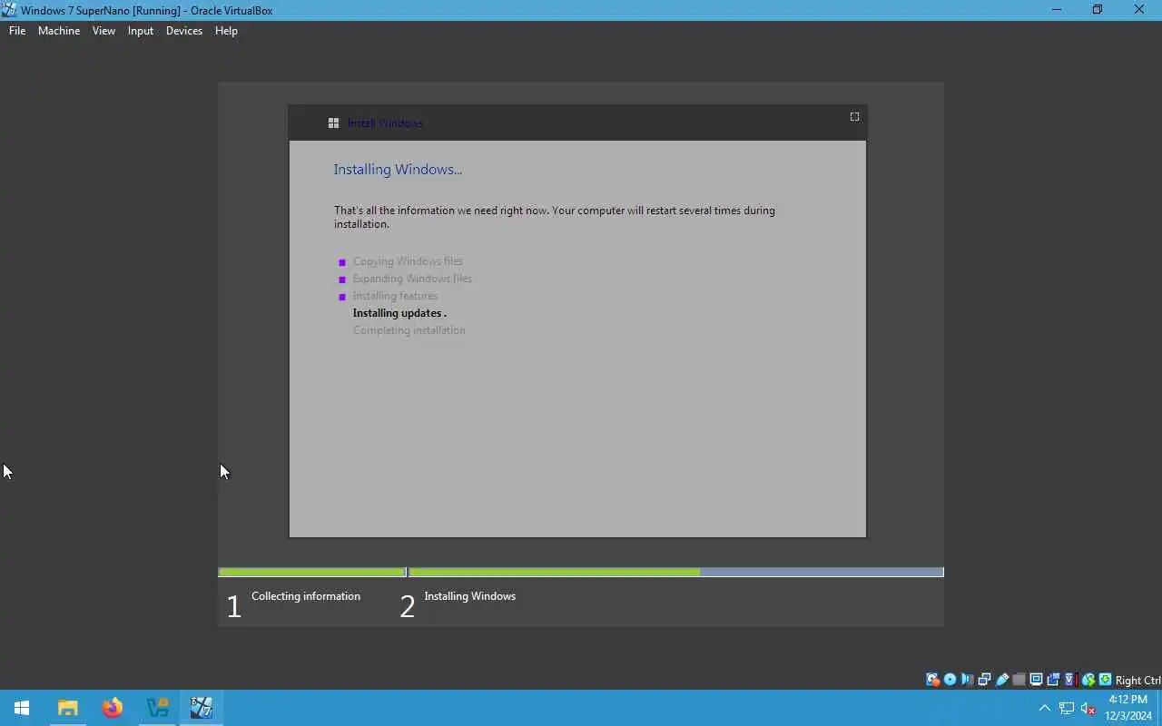The height and width of the screenshot is (726, 1162).
Task: Click the 'Installing Windows' stage label below the progress bar
Action: (469, 596)
